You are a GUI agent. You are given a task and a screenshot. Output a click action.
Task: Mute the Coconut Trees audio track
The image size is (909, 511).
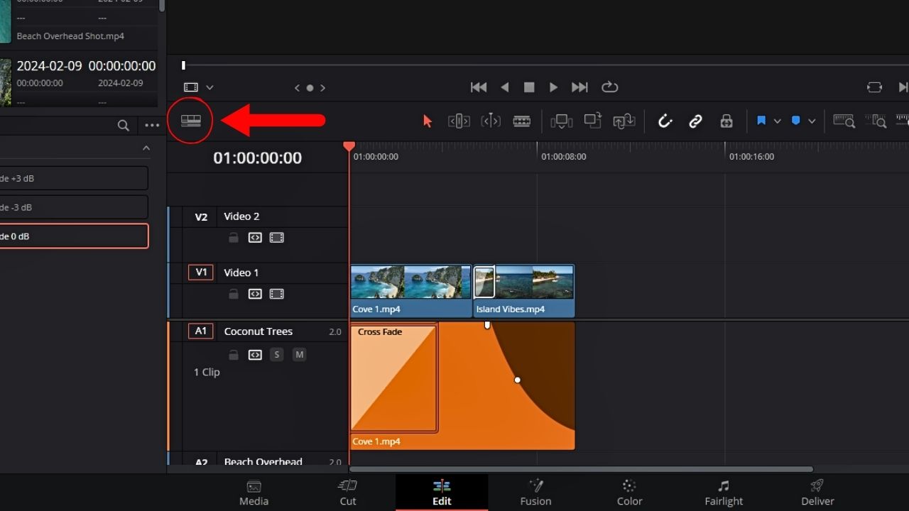299,354
